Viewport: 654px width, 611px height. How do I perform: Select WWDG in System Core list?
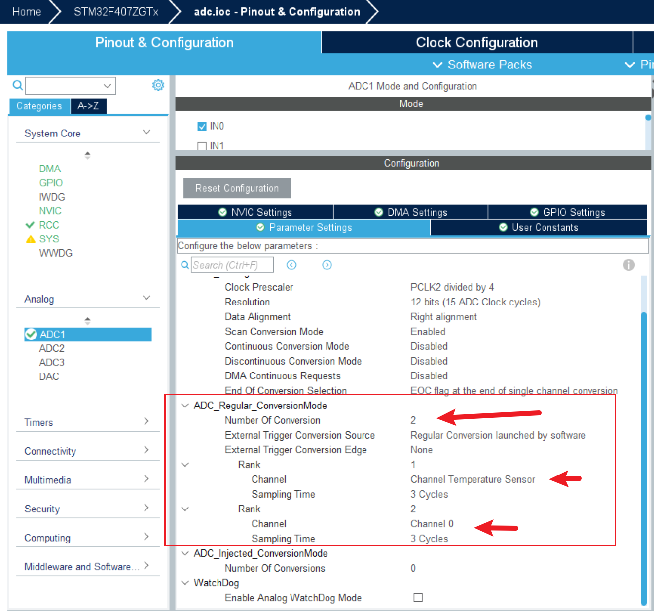[x=56, y=253]
